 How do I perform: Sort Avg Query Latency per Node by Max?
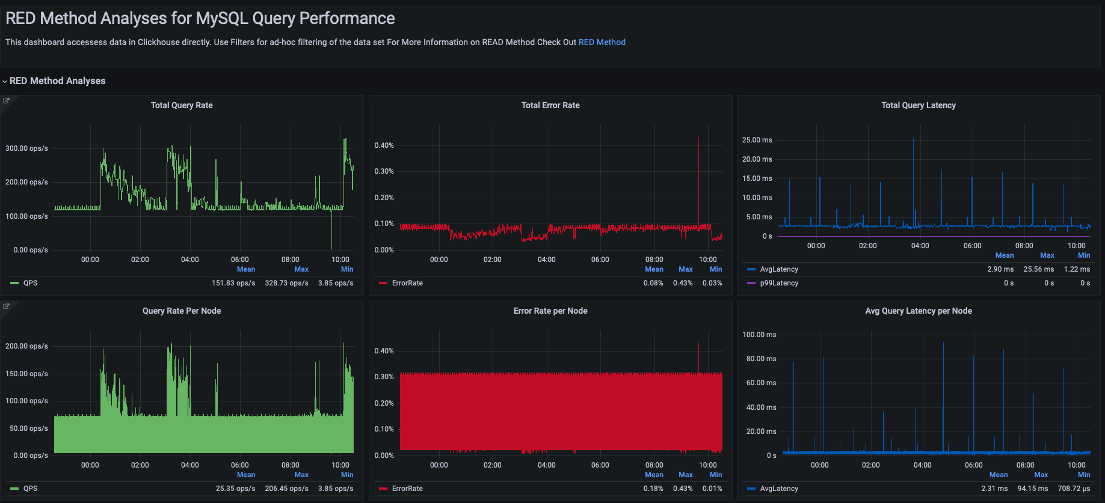pos(1041,475)
